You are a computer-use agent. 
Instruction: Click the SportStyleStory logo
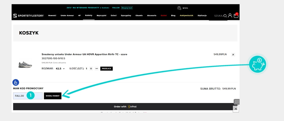(29, 16)
